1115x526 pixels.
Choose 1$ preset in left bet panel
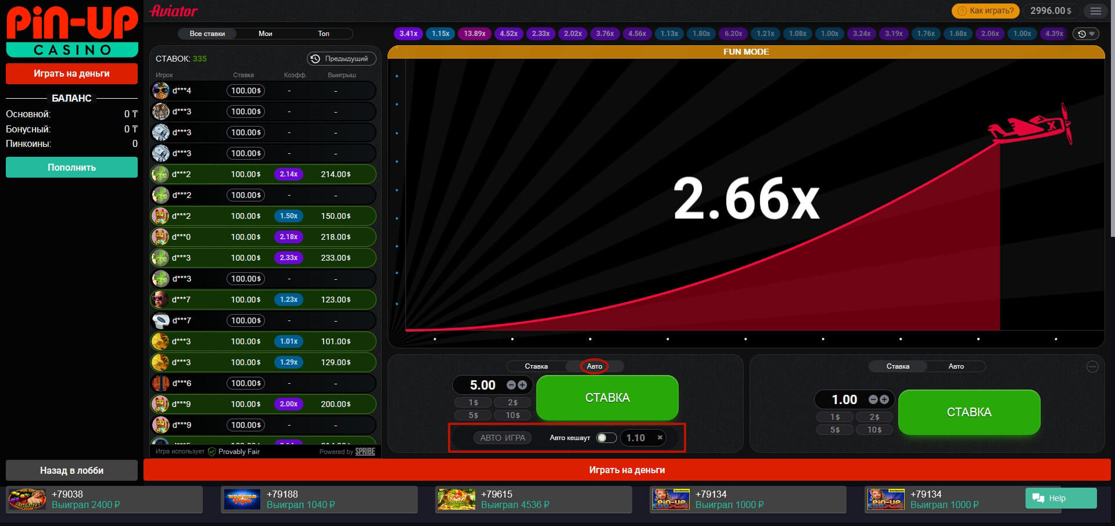pos(473,402)
